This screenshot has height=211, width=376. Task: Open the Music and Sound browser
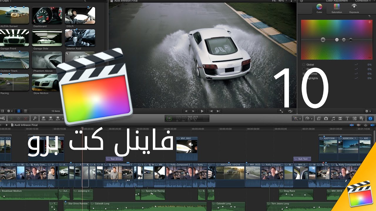(x=333, y=118)
